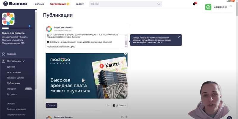The height and width of the screenshot is (119, 238).
Task: Click the Видео для Бизнеса company name
Action: click(13, 33)
